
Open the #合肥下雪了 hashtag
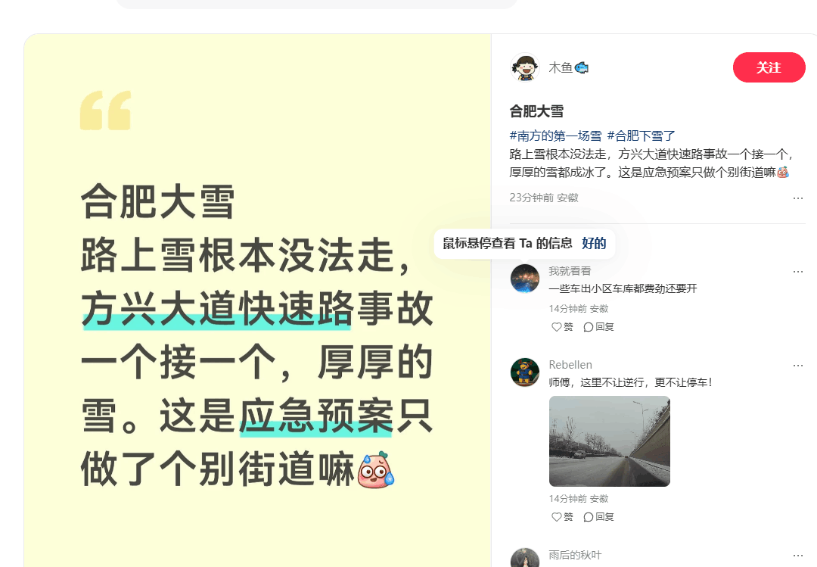[641, 136]
